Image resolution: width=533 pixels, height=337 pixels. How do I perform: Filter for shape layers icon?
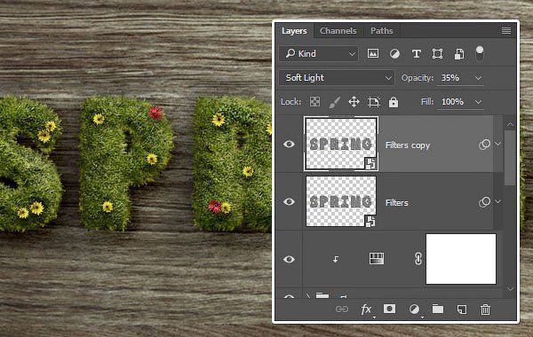pyautogui.click(x=437, y=53)
